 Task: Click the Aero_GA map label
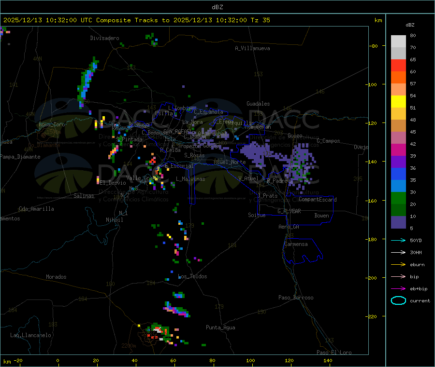coord(289,227)
